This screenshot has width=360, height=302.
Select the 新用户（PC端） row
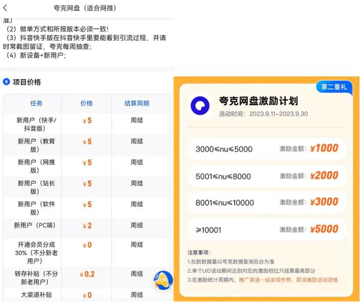[87, 228]
